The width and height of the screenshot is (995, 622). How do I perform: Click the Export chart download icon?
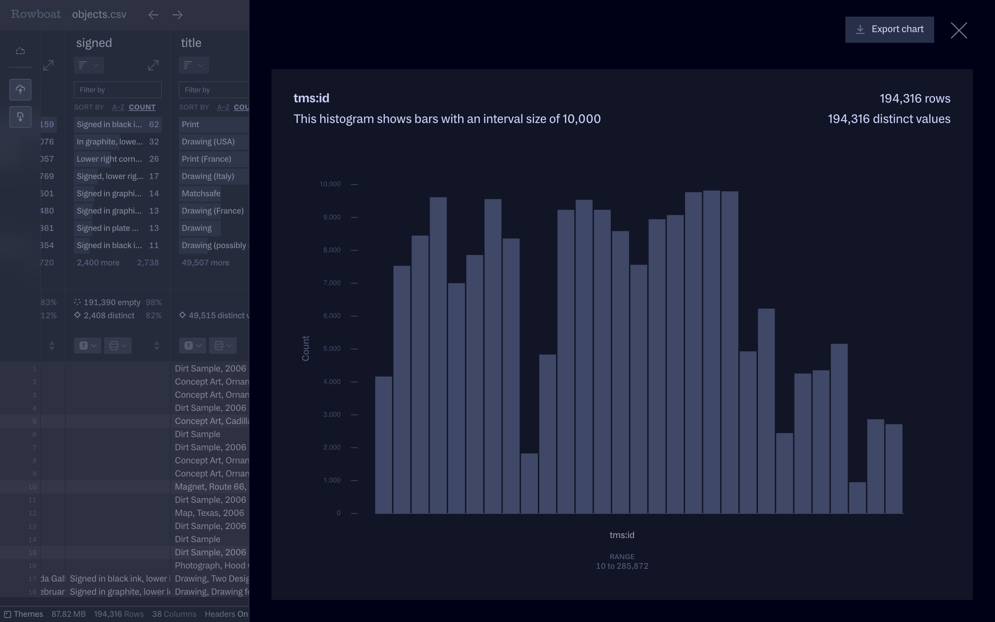point(860,29)
